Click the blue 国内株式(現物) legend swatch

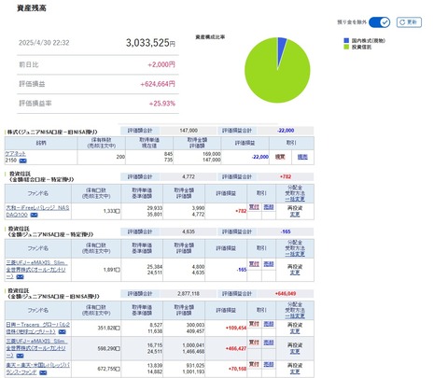(346, 40)
